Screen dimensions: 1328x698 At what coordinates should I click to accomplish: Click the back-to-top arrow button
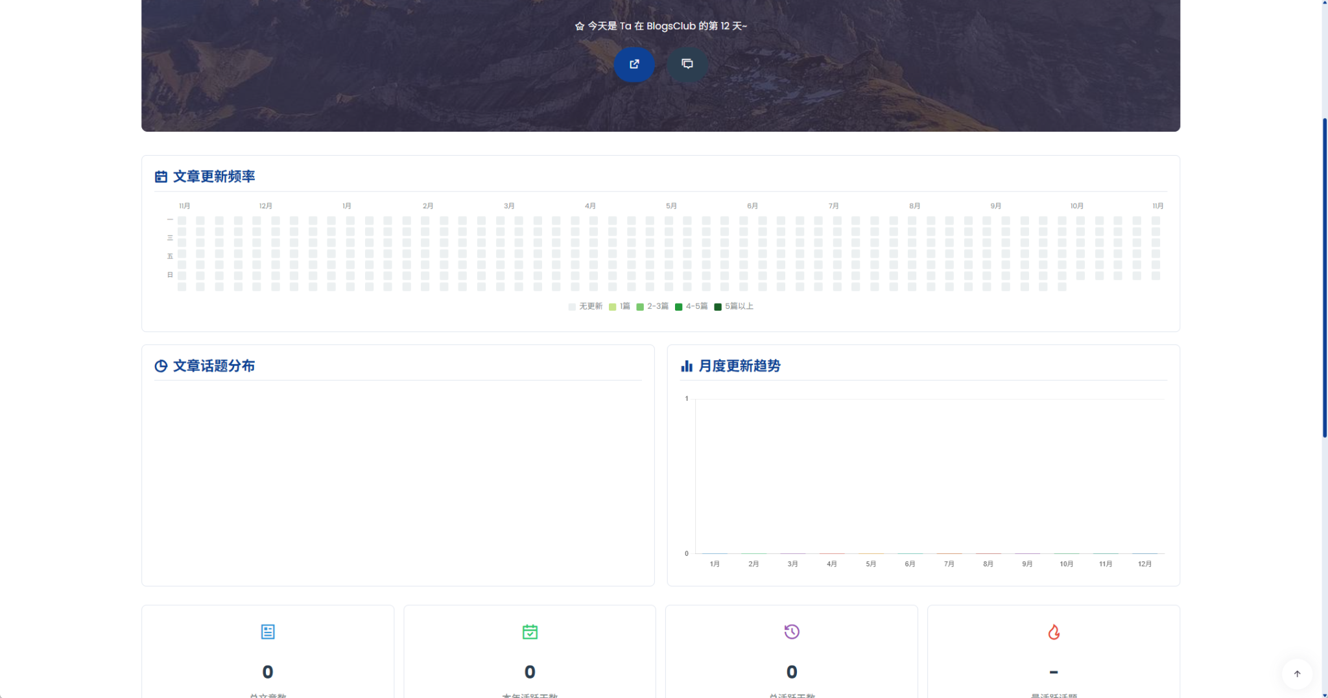(1298, 673)
